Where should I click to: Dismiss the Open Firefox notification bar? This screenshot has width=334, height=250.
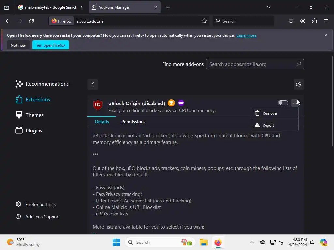pyautogui.click(x=326, y=35)
